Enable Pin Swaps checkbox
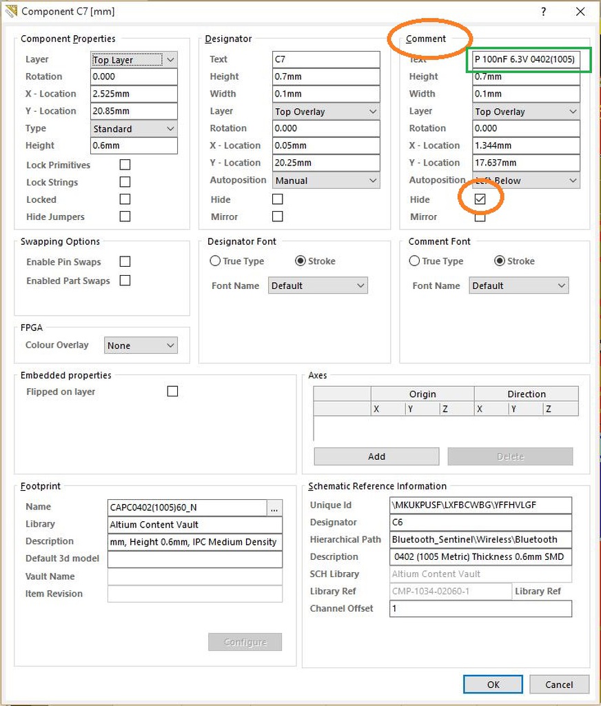 [x=125, y=261]
